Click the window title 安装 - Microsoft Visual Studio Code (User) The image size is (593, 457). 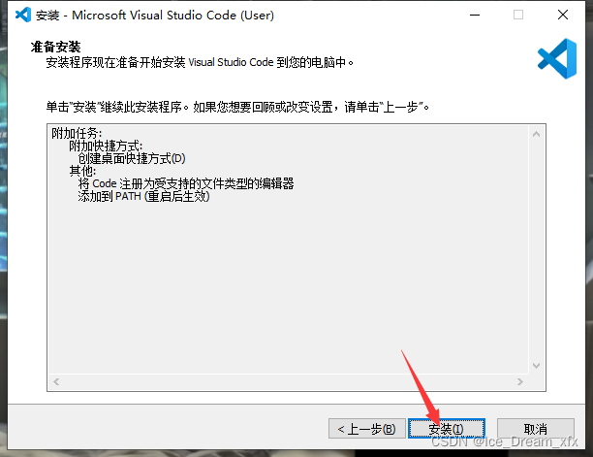[x=155, y=16]
